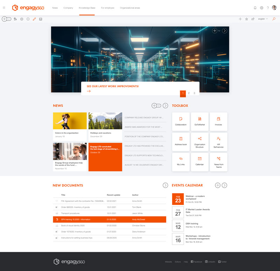This screenshot has height=271, width=280.
Task: Expand the english language dropdown
Action: [x=263, y=19]
